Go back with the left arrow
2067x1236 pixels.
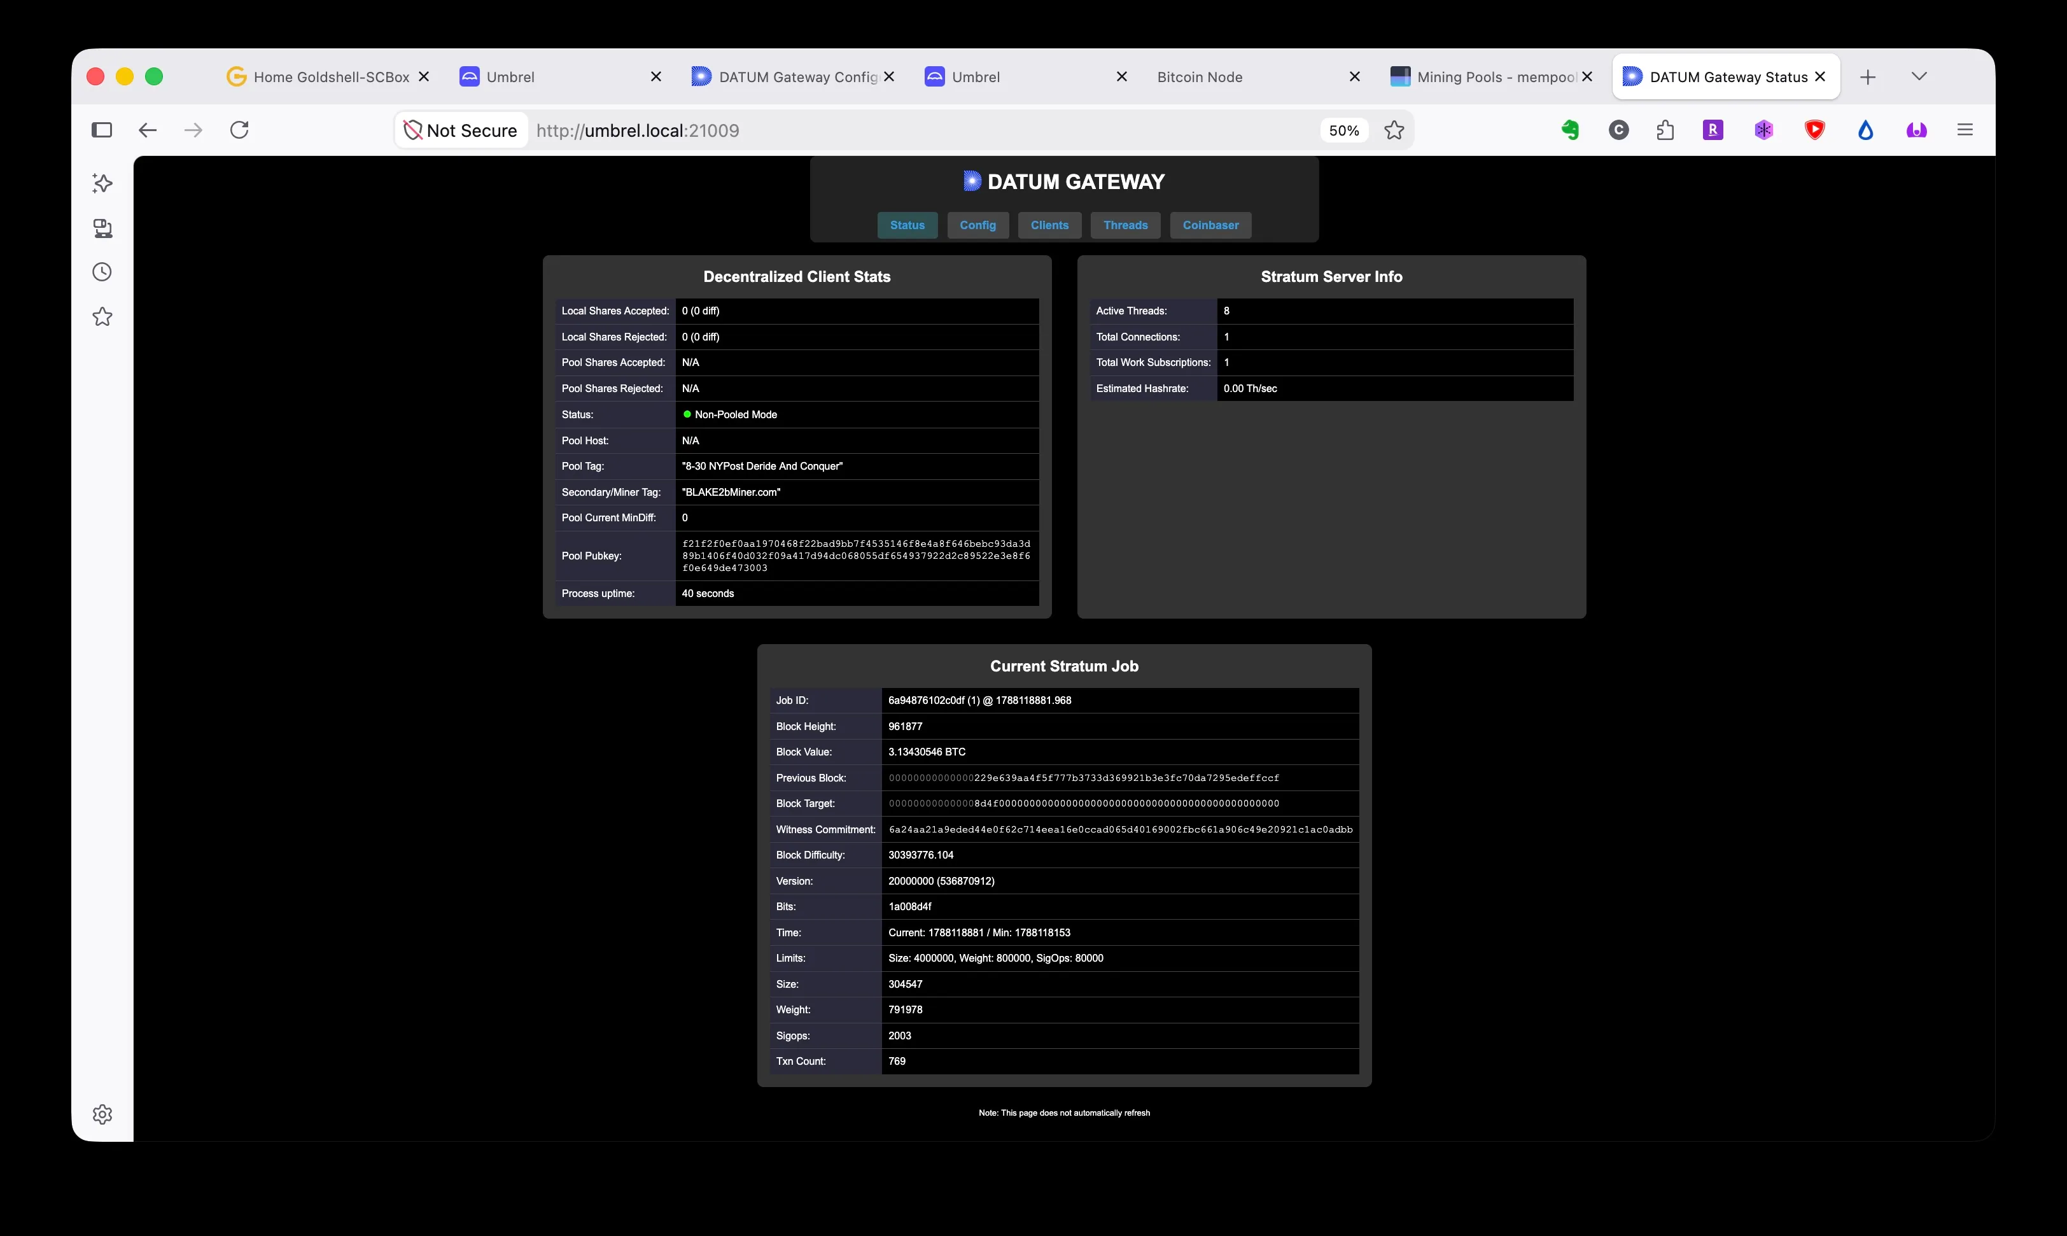pos(148,130)
